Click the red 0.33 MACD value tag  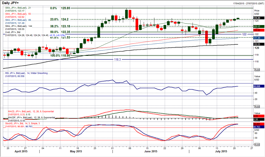pos(259,116)
